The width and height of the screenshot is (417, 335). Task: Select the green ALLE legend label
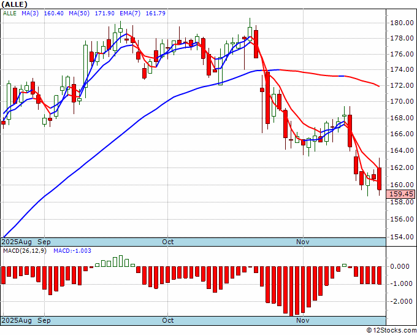coord(10,13)
